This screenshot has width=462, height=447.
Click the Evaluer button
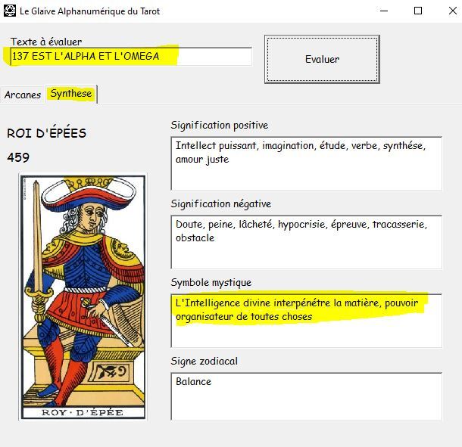pos(322,59)
